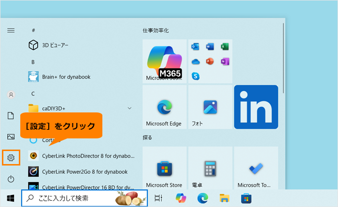Launch Excel from the Office tile group
The width and height of the screenshot is (338, 207).
[225, 47]
